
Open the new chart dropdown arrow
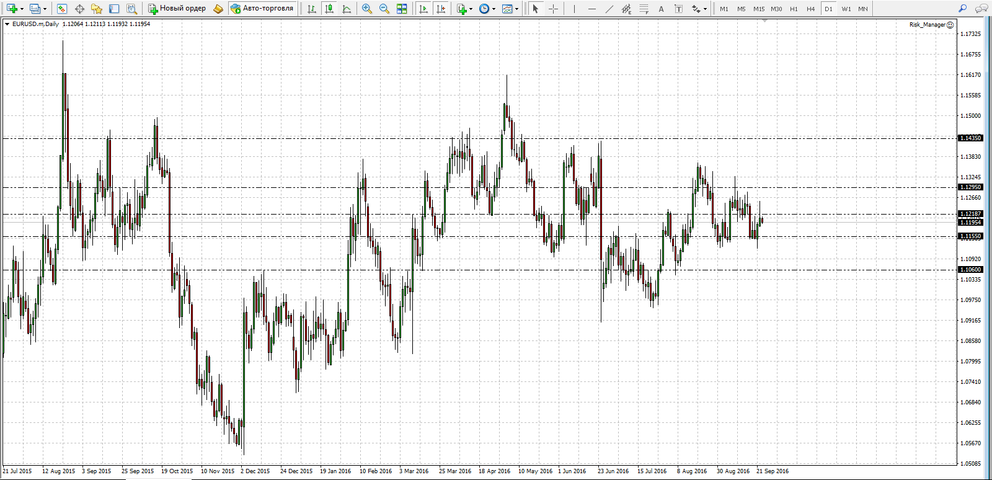(x=22, y=9)
